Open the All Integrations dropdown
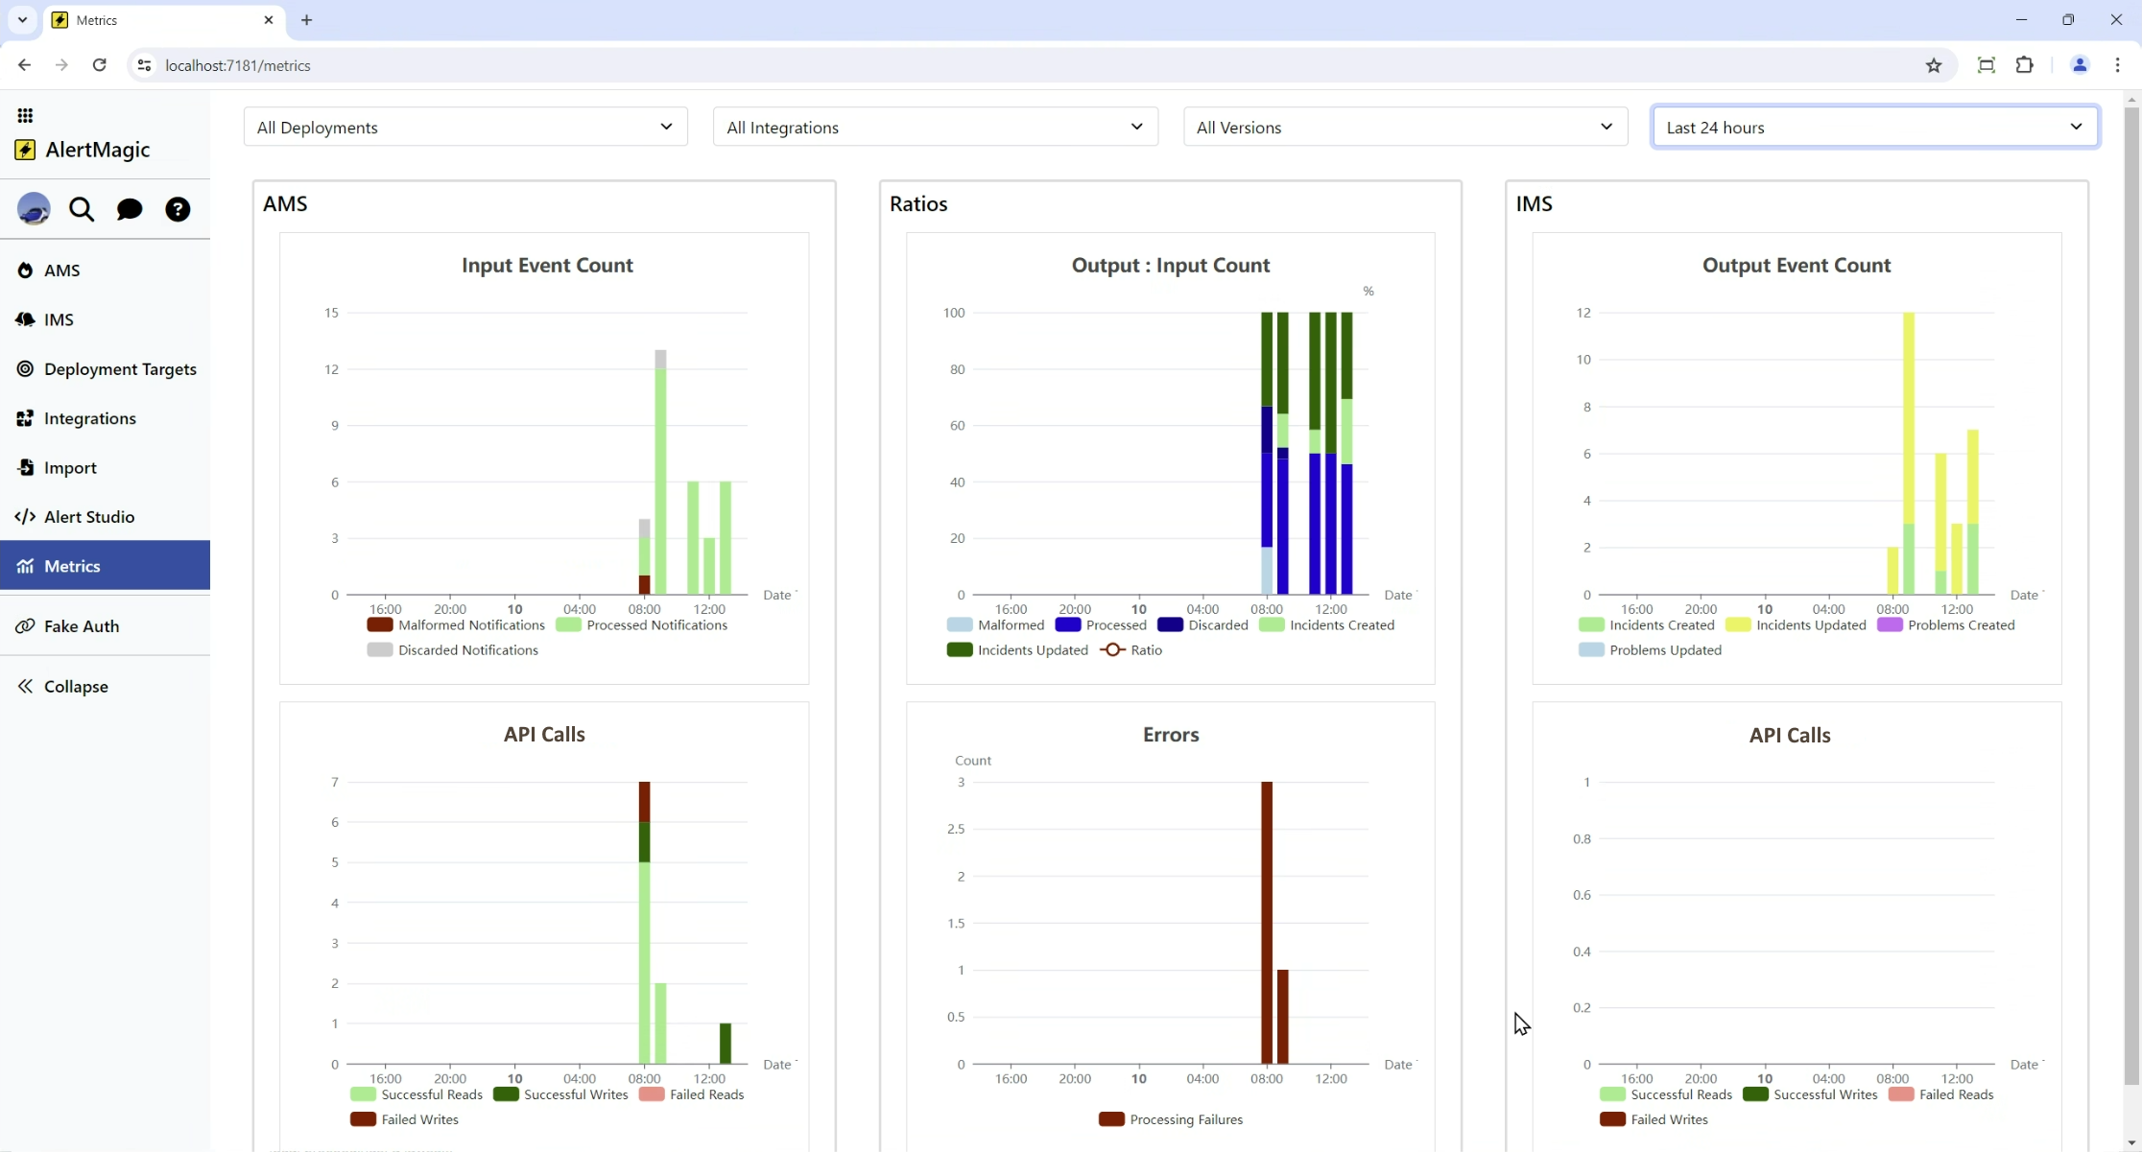Screen dimensions: 2142x1152 [935, 128]
